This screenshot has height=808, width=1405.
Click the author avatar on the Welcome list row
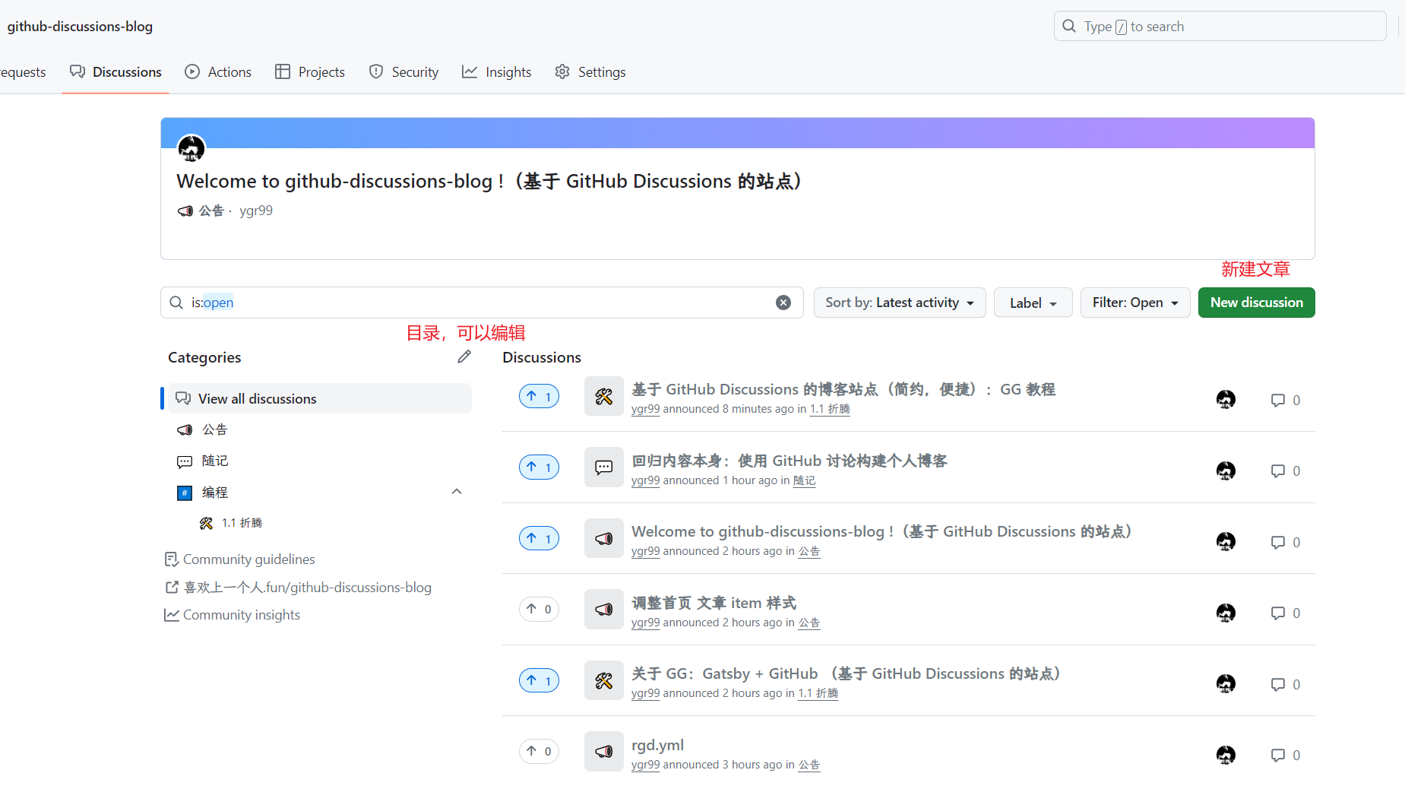click(x=1226, y=541)
